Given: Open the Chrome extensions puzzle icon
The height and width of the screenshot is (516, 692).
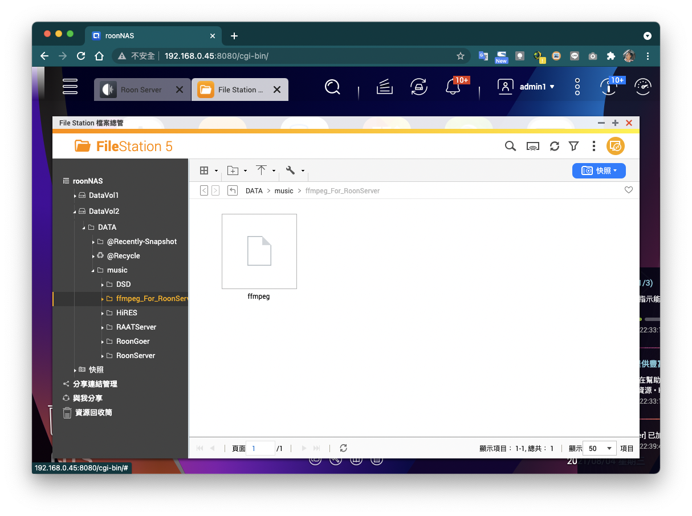Looking at the screenshot, I should (x=611, y=56).
